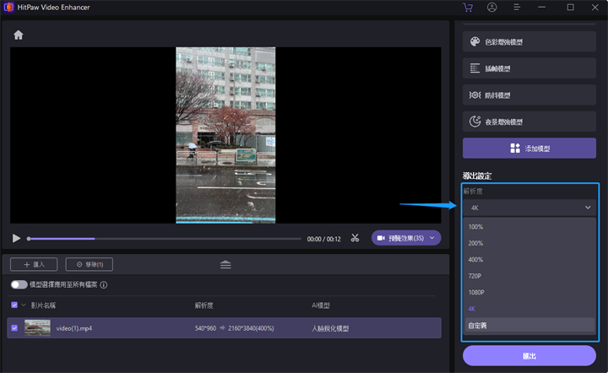The width and height of the screenshot is (608, 373).
Task: Toggle the select-all checkbox in header
Action: click(x=14, y=305)
